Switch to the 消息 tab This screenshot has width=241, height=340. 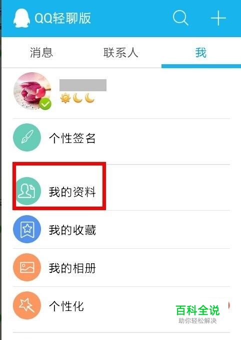(x=41, y=53)
